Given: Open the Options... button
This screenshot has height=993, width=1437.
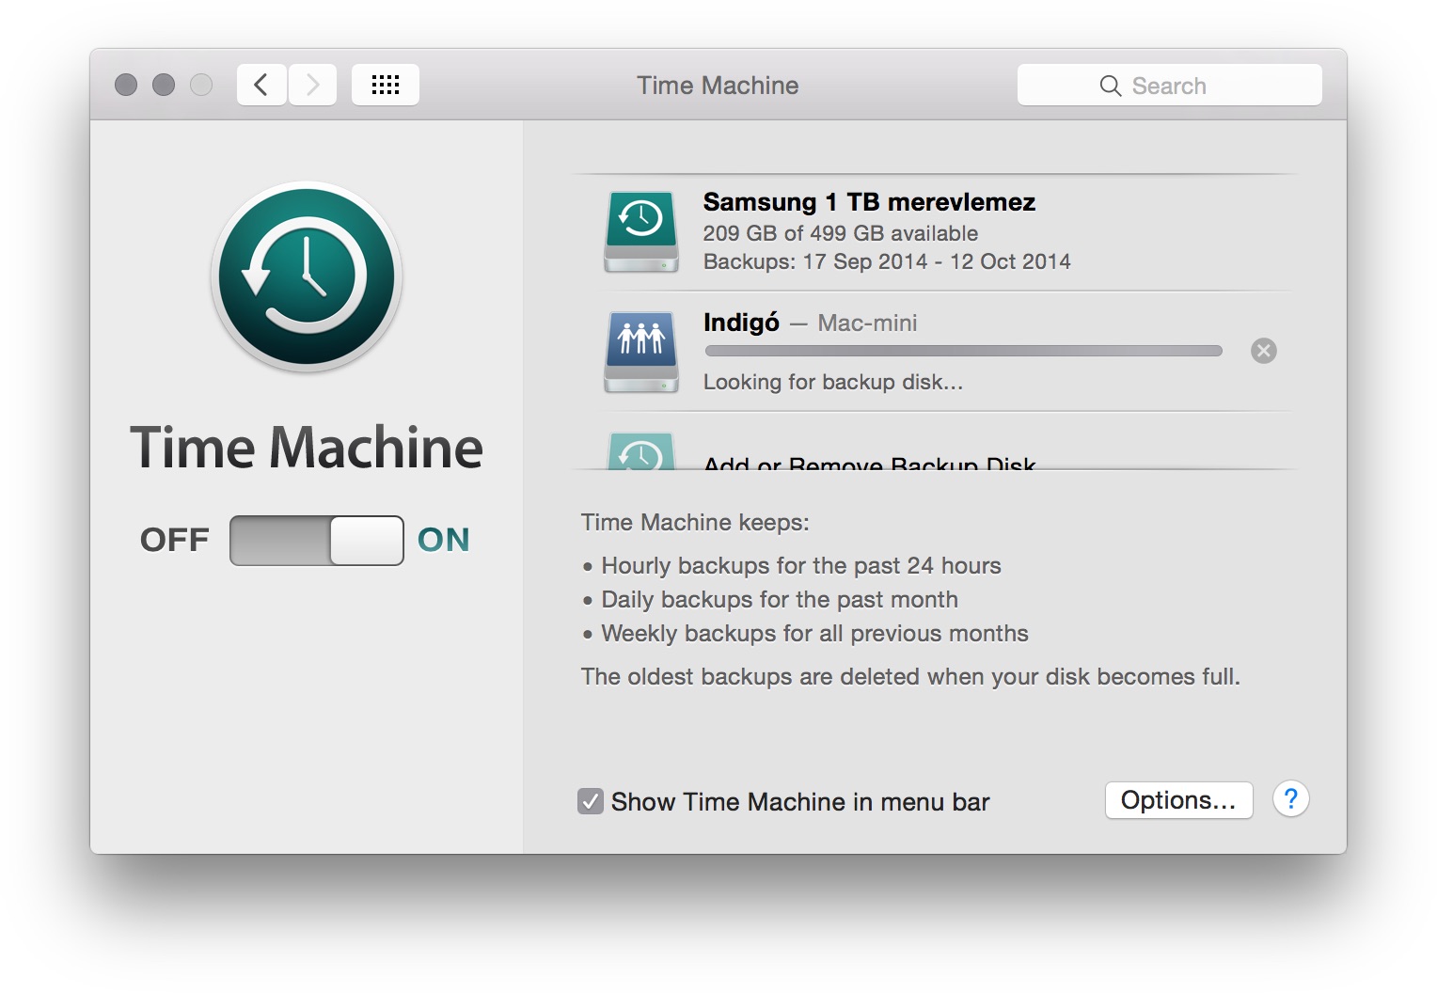Looking at the screenshot, I should click(x=1178, y=800).
